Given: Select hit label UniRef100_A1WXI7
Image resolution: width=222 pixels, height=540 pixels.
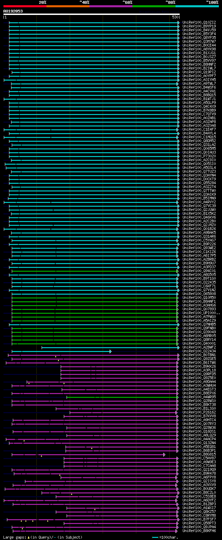Looking at the screenshot, I should pos(199,508).
